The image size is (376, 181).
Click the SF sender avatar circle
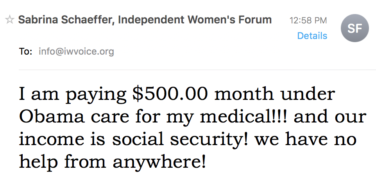pos(355,28)
